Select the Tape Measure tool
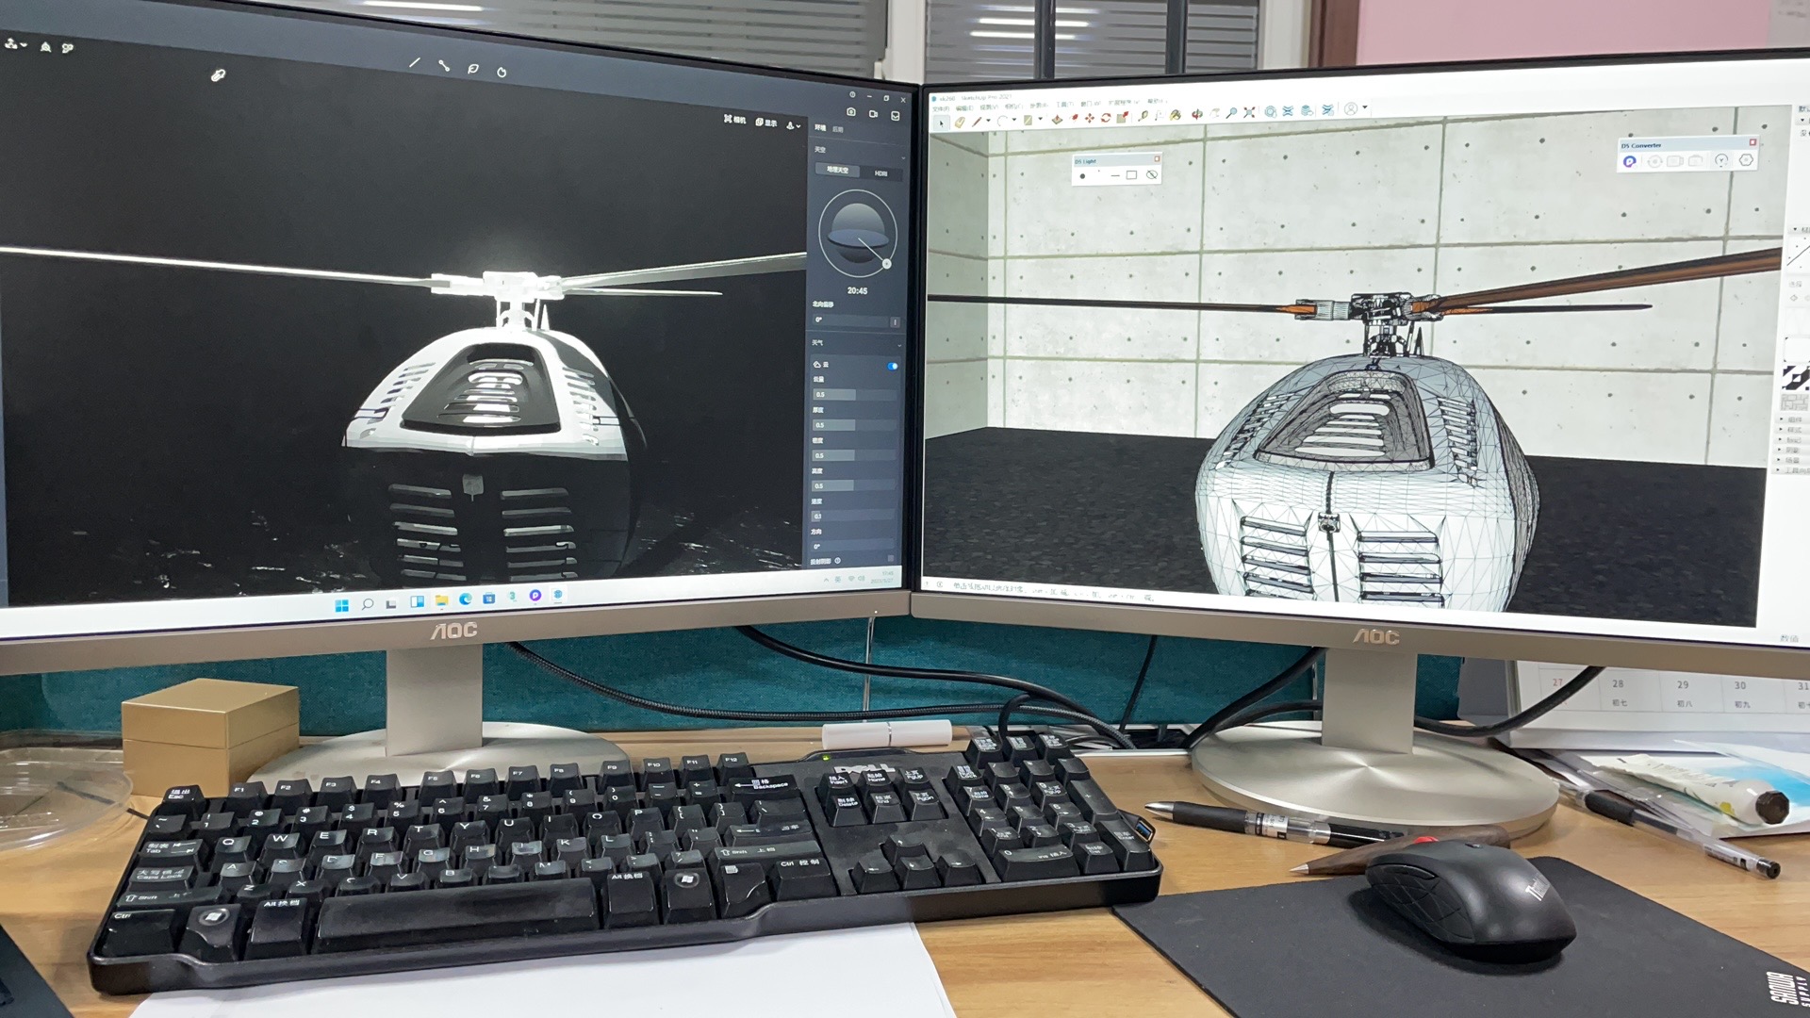Image resolution: width=1810 pixels, height=1018 pixels. point(1143,116)
